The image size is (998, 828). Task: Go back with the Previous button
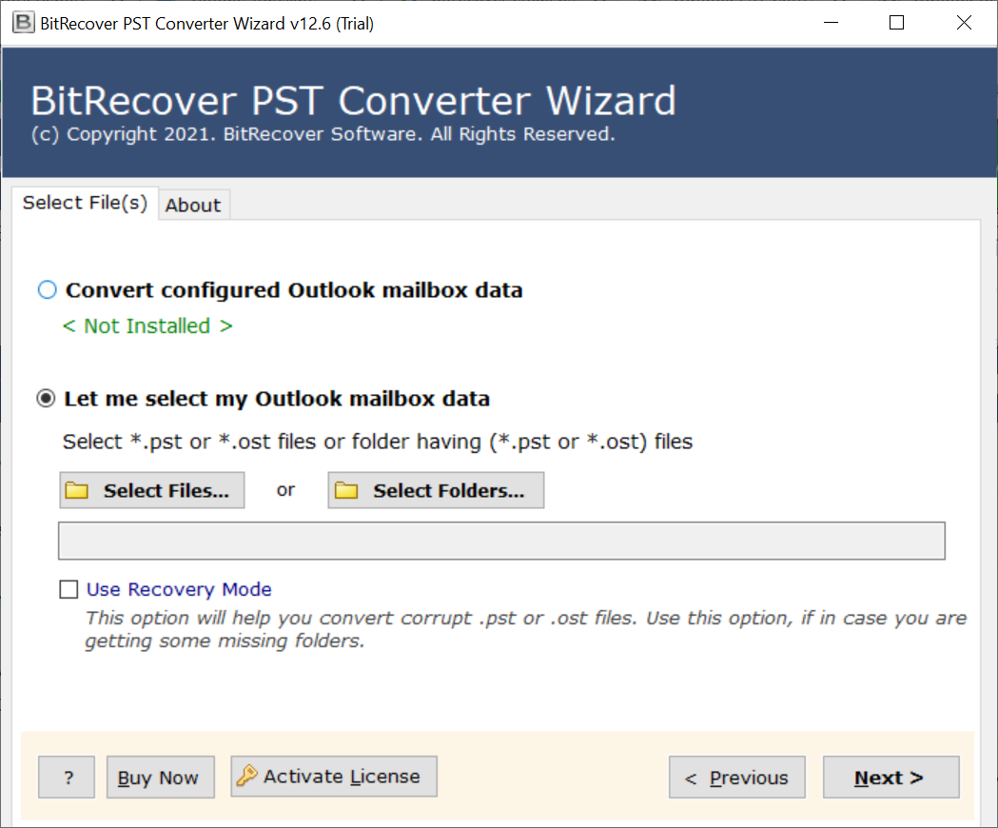coord(737,777)
